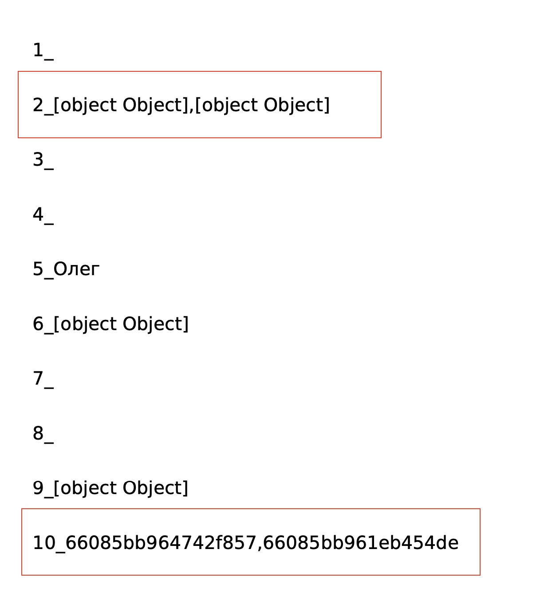Viewport: 544px width, 600px height.
Task: Click the "[object Object]" text in row 6
Action: pyautogui.click(x=121, y=324)
